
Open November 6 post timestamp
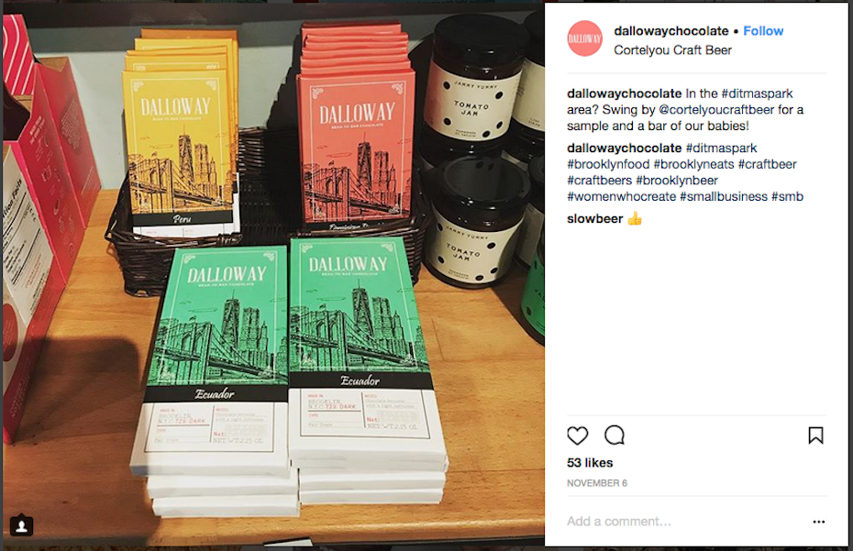597,483
